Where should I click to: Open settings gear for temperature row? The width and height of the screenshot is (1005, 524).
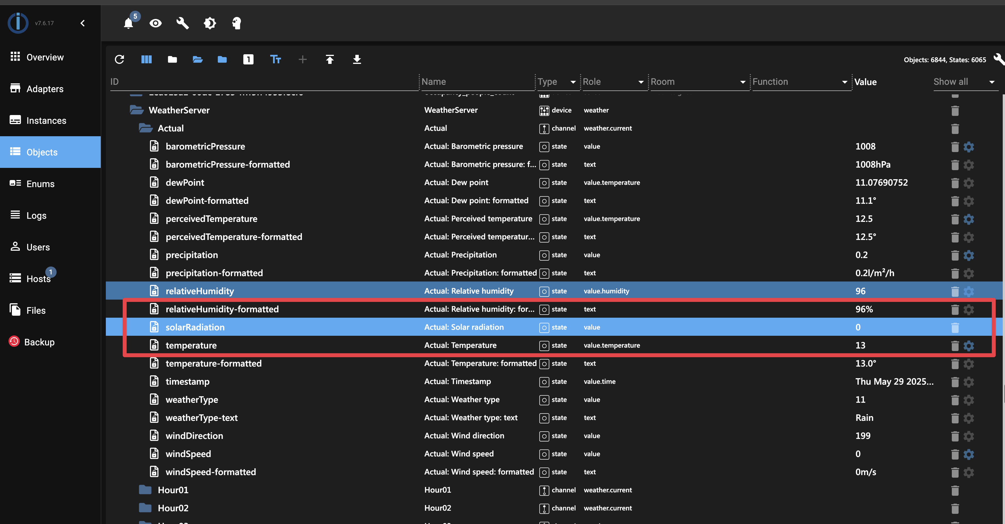click(x=968, y=346)
